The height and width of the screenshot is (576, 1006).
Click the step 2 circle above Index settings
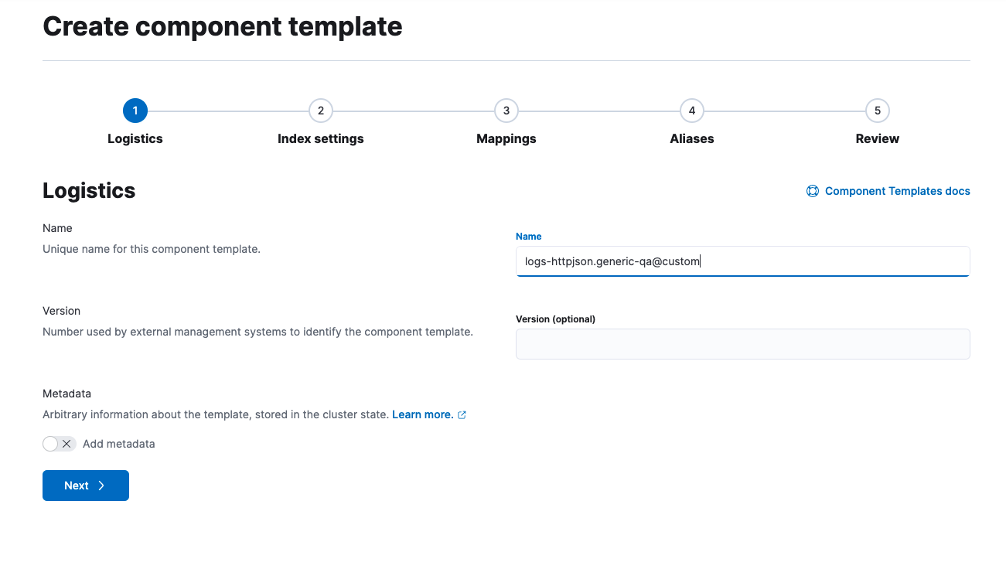321,111
